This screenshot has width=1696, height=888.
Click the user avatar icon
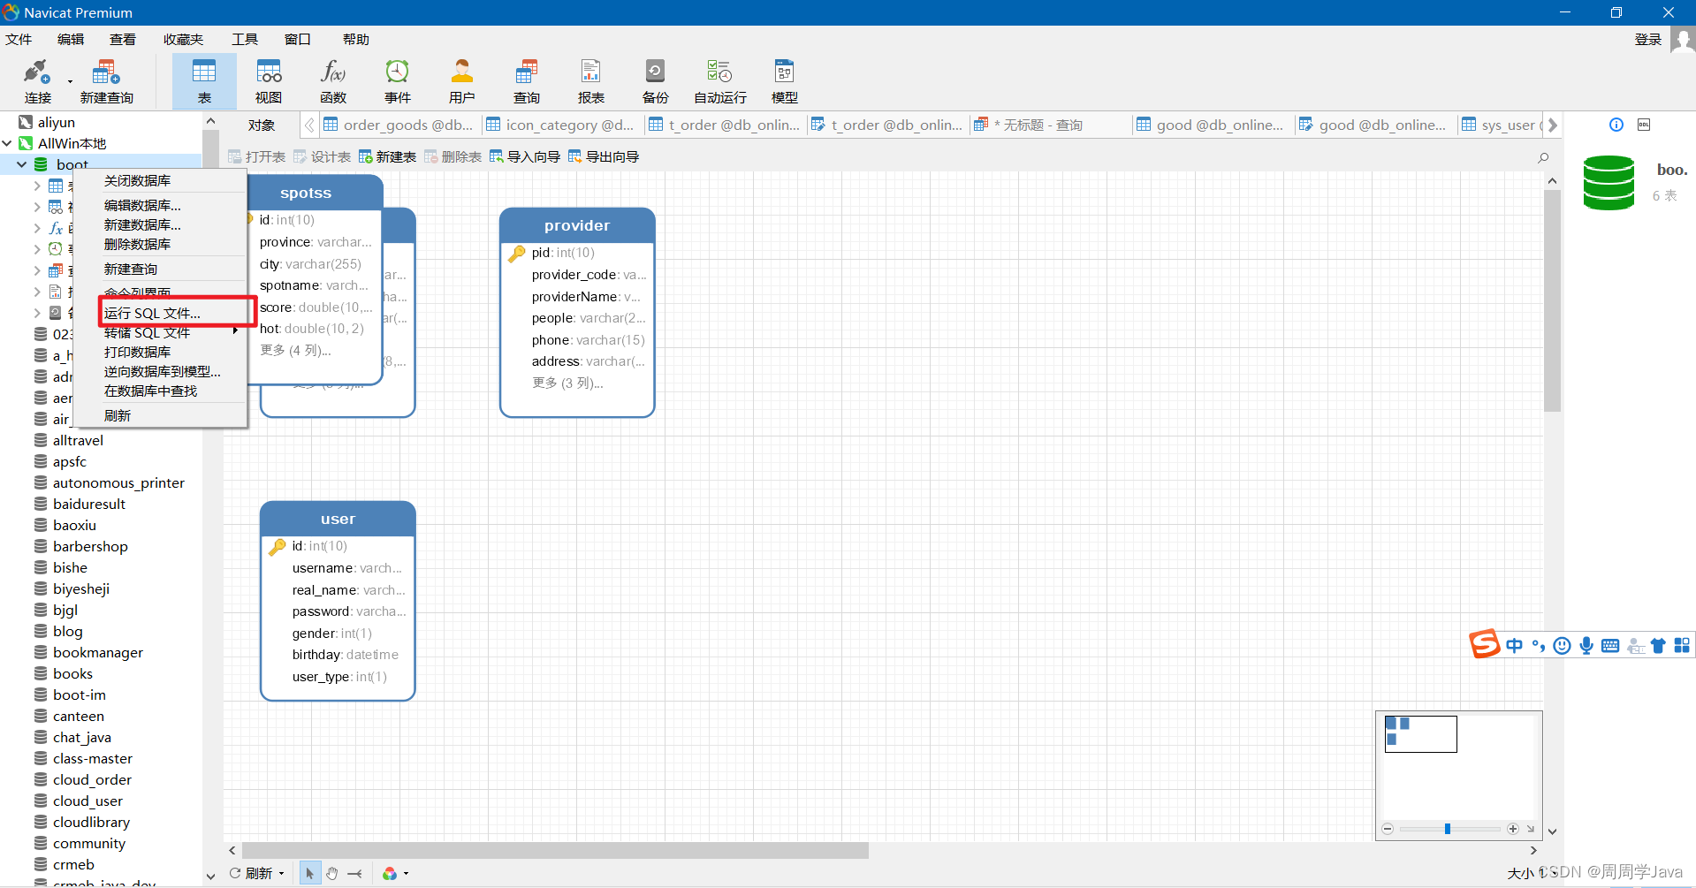point(1683,40)
